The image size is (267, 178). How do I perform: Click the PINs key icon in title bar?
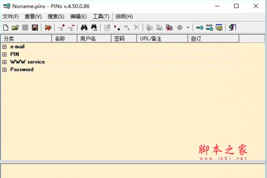pyautogui.click(x=7, y=6)
